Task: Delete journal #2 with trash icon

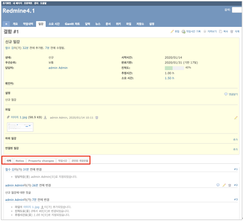Action: pyautogui.click(x=230, y=185)
